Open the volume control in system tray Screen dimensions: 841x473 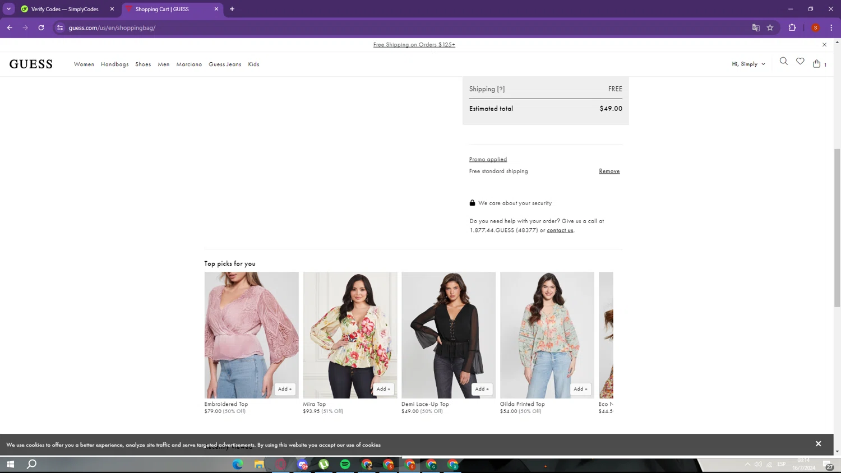click(x=758, y=464)
